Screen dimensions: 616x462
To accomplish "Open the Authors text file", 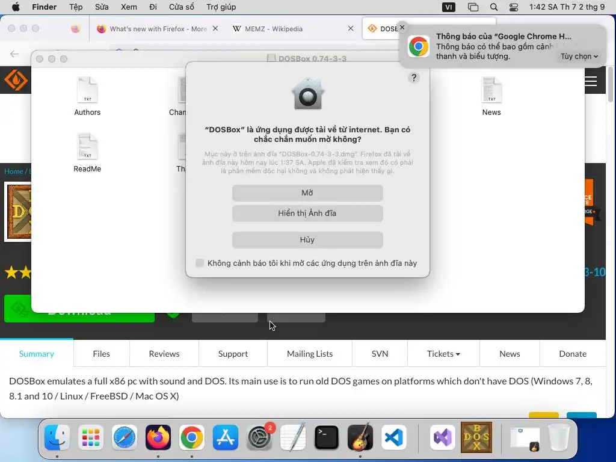I will (87, 97).
